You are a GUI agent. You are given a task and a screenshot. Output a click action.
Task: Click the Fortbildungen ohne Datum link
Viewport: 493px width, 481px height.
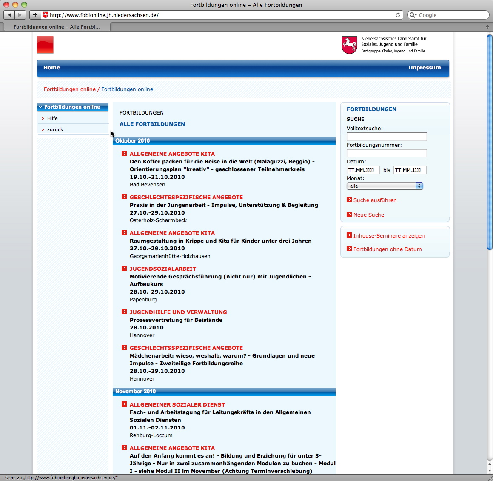388,249
